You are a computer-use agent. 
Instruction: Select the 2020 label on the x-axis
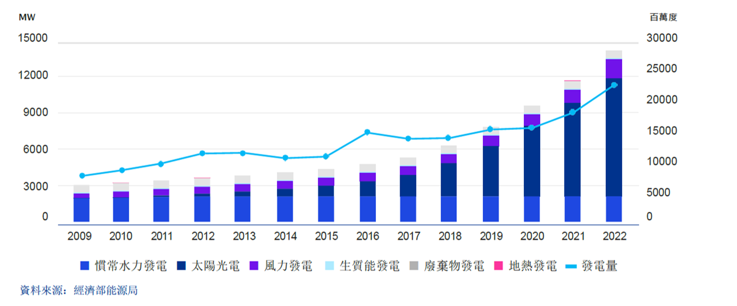[532, 236]
